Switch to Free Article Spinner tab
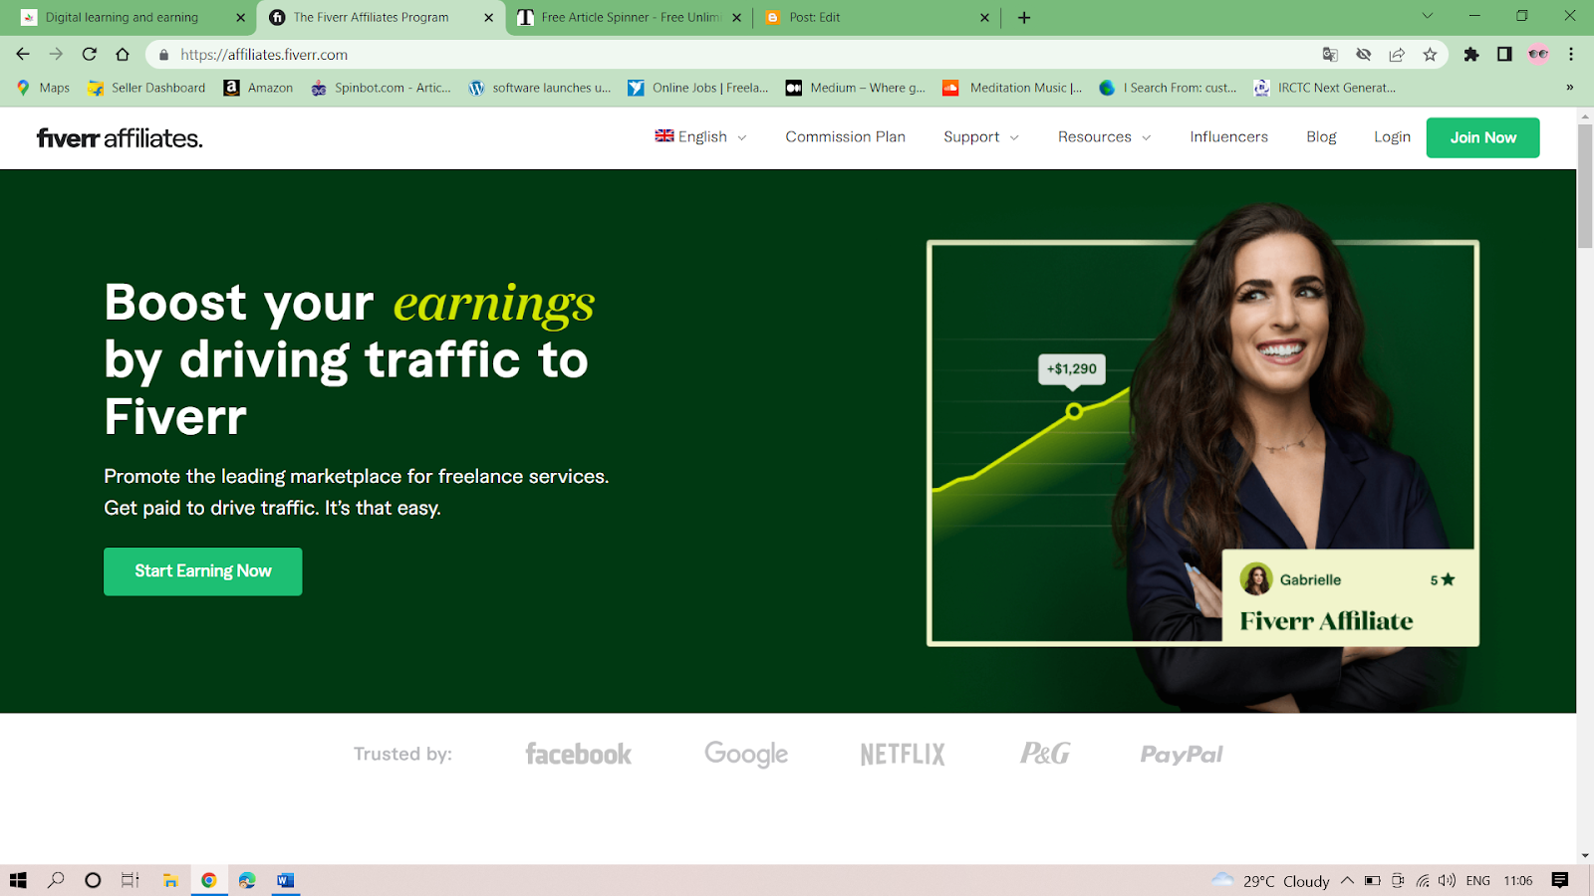This screenshot has width=1594, height=896. point(619,17)
